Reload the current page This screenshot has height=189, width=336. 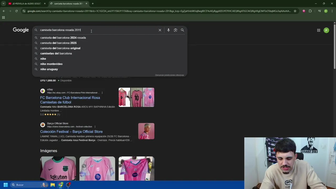click(x=16, y=11)
